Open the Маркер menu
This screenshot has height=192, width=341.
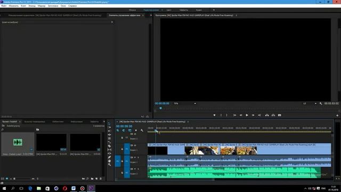pos(42,6)
